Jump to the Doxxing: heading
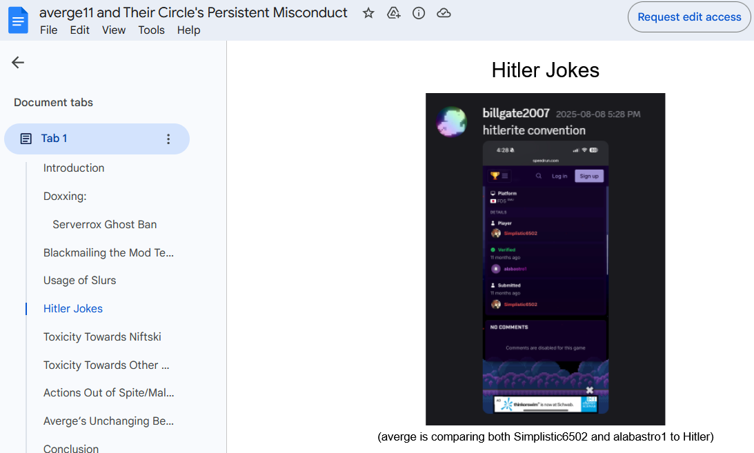Viewport: 754px width, 453px height. 65,197
